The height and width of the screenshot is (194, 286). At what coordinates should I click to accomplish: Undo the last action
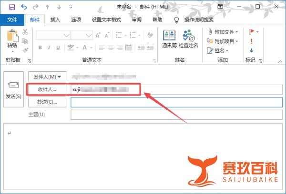click(24, 7)
